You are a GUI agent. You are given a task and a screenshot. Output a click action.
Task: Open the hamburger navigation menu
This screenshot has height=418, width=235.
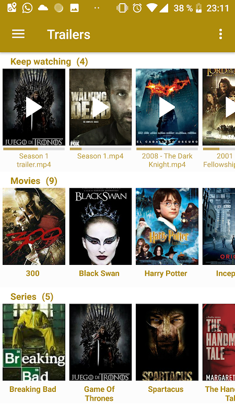18,34
